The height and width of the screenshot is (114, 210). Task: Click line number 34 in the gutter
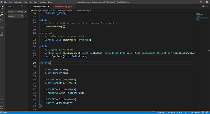click(34, 80)
